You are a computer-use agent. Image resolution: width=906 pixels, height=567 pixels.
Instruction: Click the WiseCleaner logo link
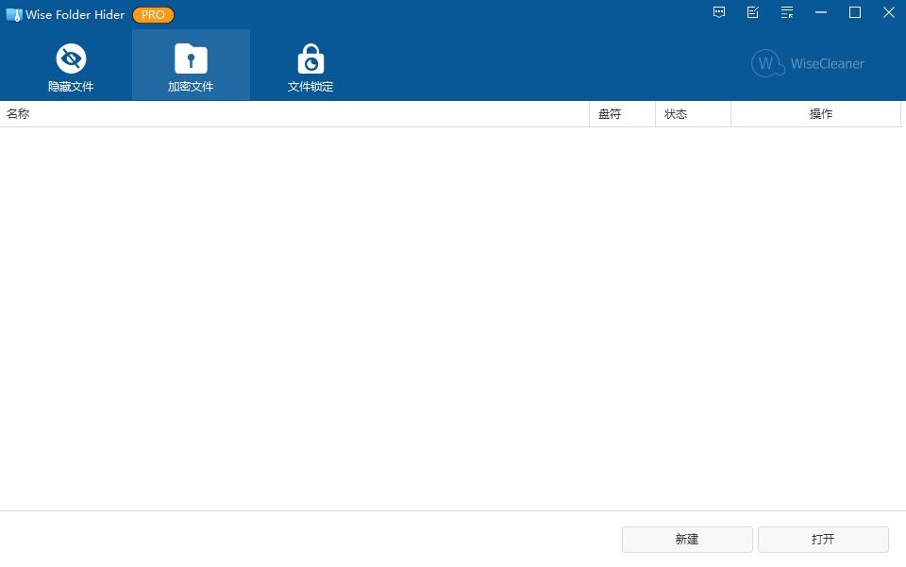click(808, 63)
